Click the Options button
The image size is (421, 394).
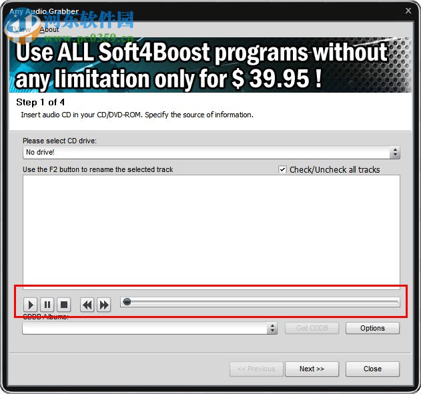(x=372, y=328)
